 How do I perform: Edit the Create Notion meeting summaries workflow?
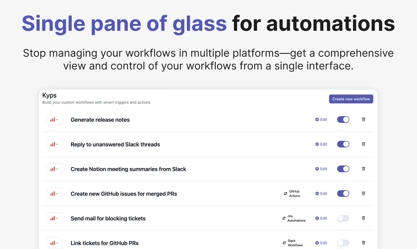(x=321, y=169)
